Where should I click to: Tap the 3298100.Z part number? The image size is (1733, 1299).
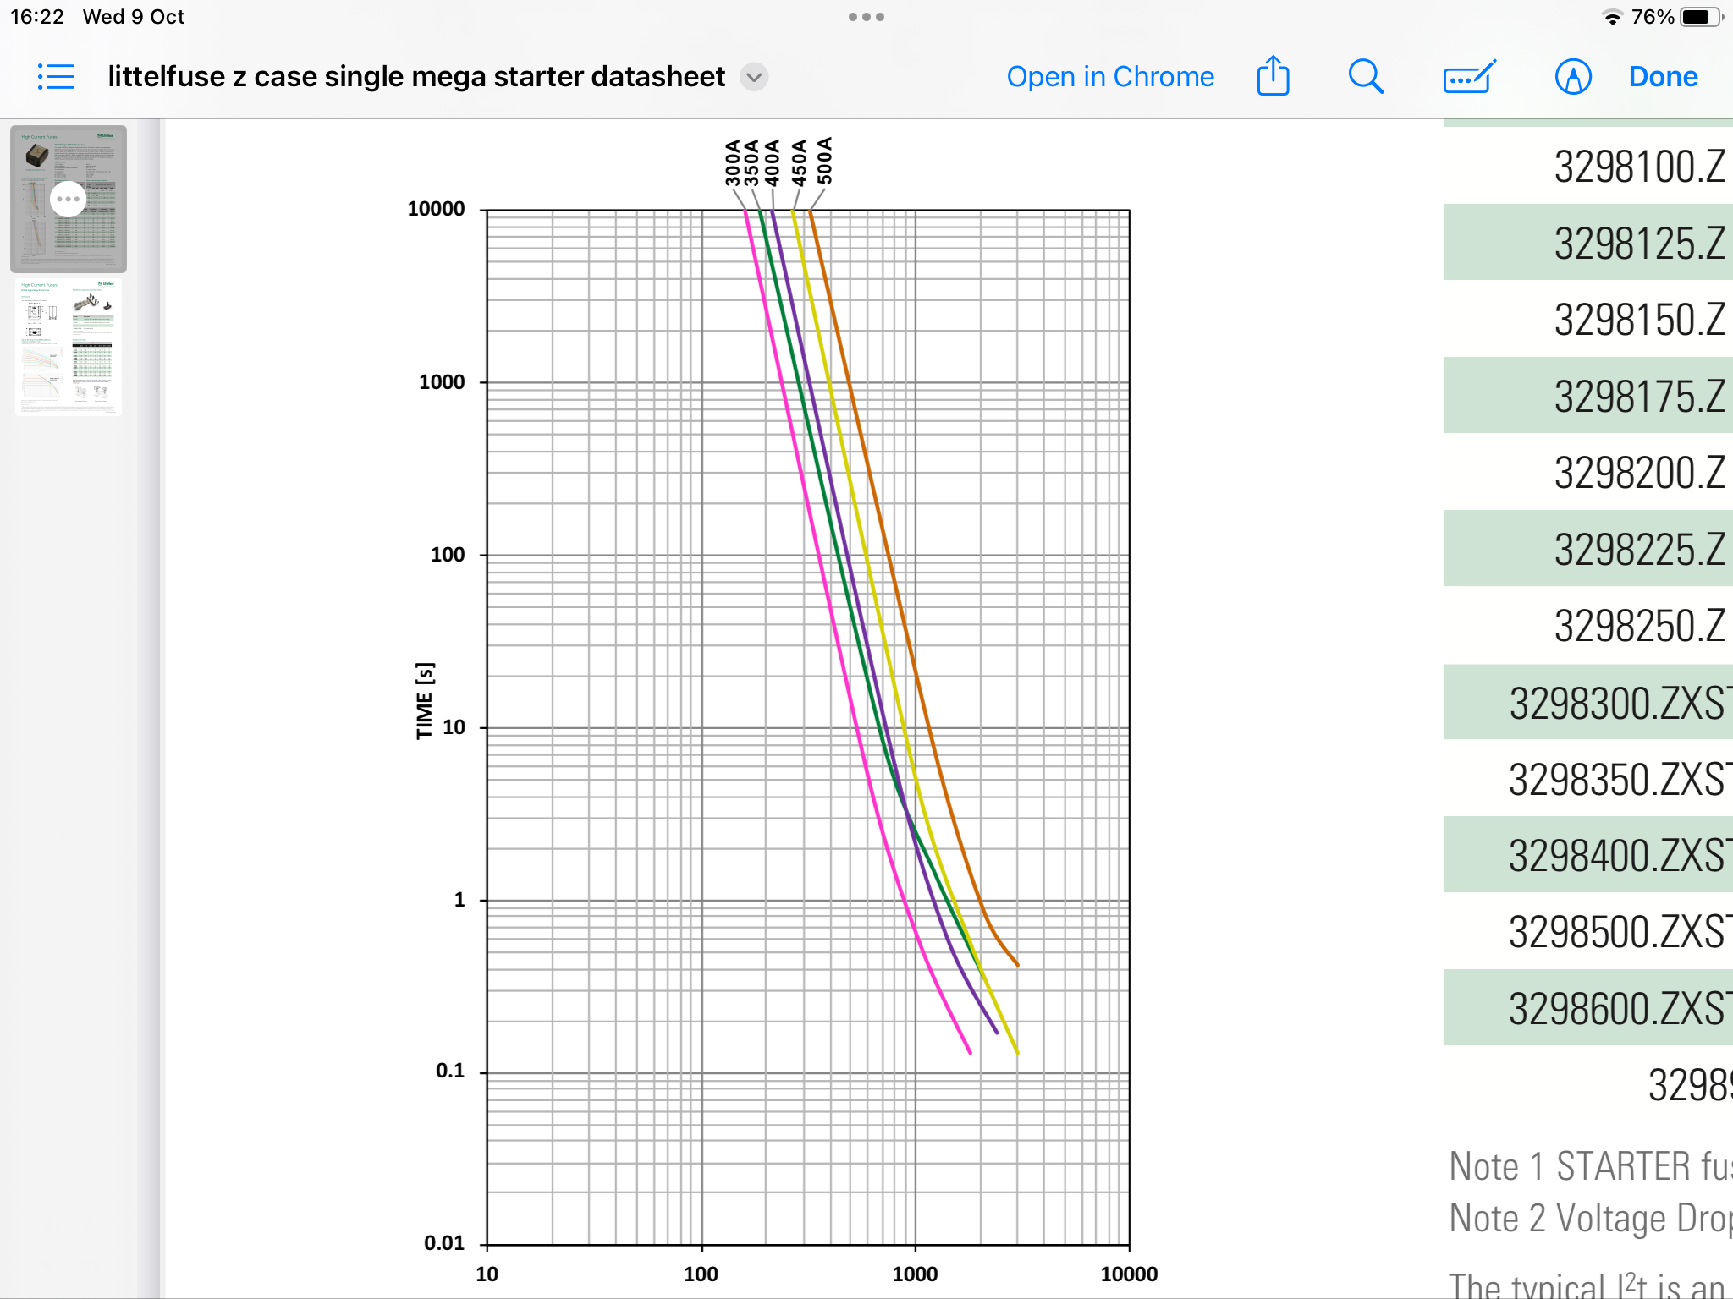(1638, 167)
